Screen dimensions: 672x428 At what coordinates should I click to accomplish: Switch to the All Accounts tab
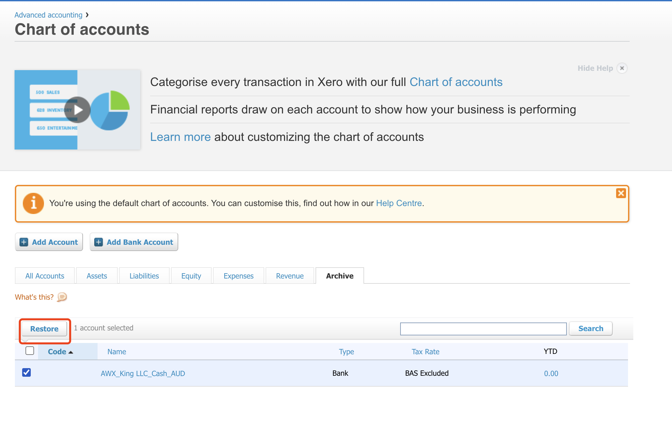[x=45, y=276]
